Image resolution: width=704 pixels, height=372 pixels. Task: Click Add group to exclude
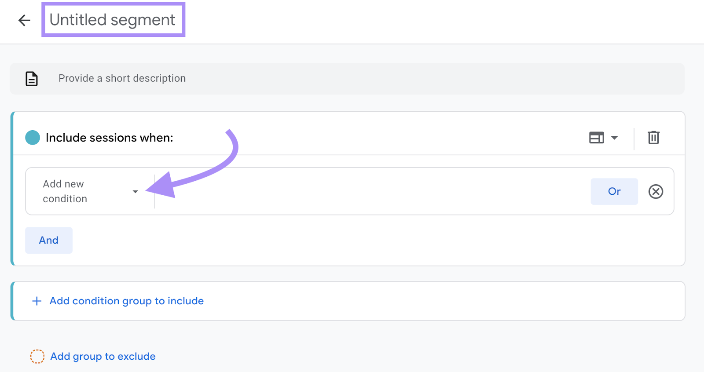[102, 356]
